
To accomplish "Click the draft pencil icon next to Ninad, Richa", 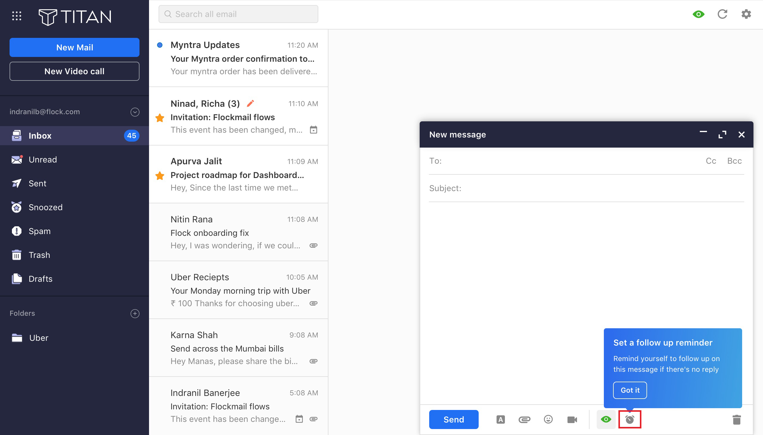I will 250,103.
